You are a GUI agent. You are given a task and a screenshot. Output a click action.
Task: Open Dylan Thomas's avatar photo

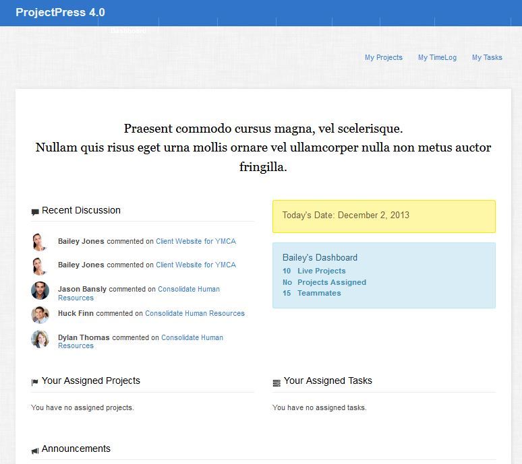coord(40,339)
